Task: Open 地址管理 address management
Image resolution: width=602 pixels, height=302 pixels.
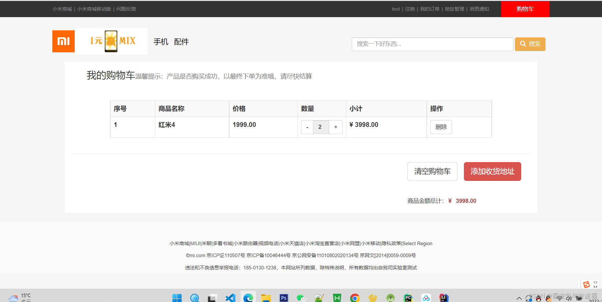Action: pyautogui.click(x=454, y=9)
